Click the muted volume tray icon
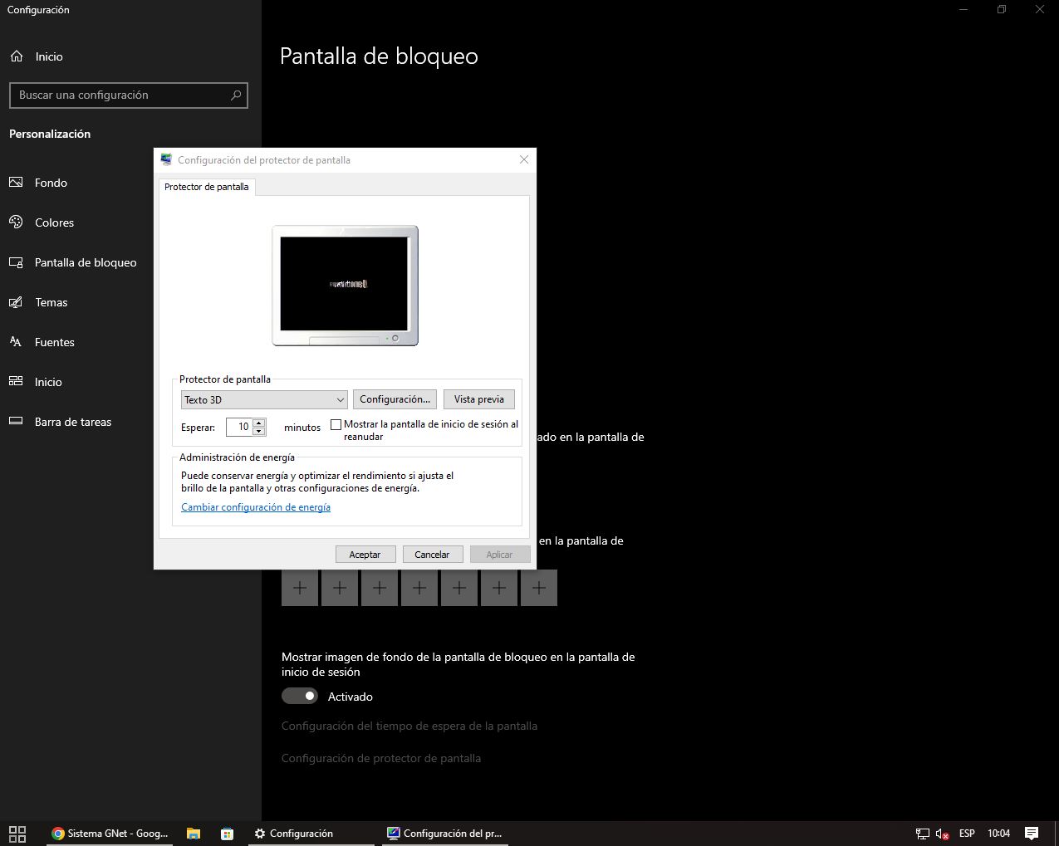This screenshot has height=846, width=1059. [x=942, y=834]
